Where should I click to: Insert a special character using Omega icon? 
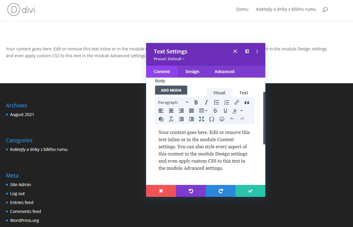pyautogui.click(x=212, y=119)
